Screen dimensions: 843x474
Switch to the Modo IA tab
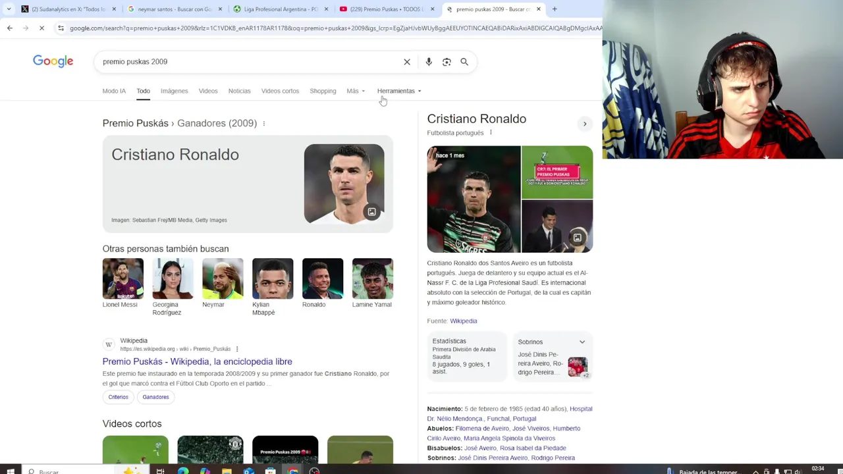click(114, 91)
